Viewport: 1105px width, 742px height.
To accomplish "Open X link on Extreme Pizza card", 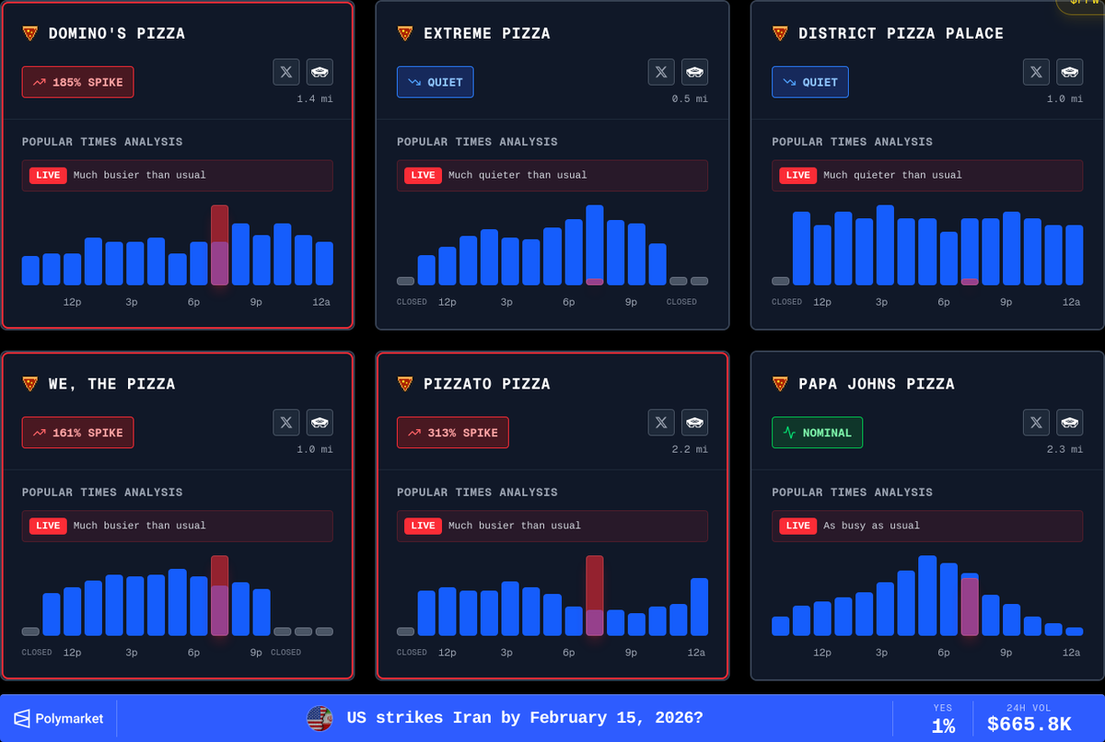I will [x=661, y=72].
